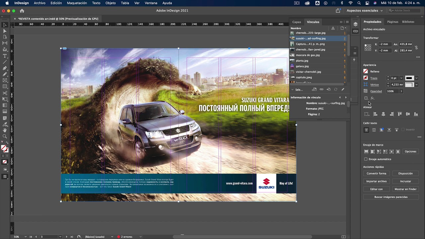Click toolbox fill and stroke swatch

pyautogui.click(x=4, y=149)
